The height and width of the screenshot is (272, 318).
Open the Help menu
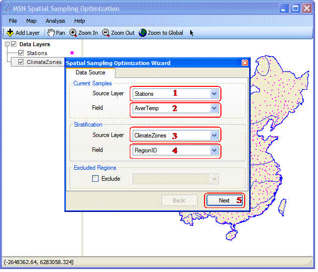point(79,21)
